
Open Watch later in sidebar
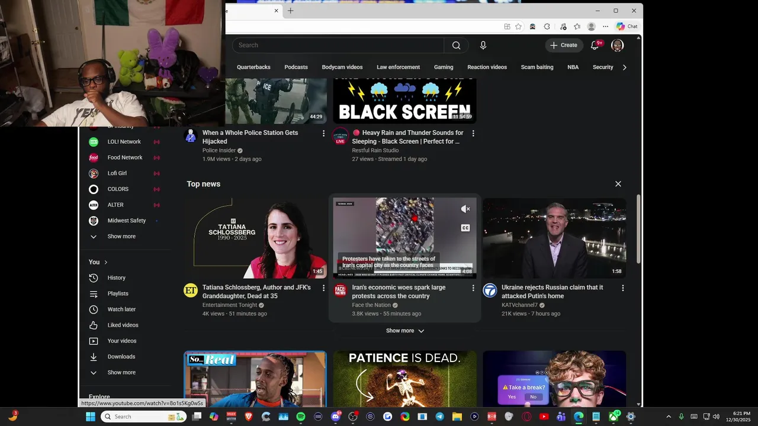click(x=121, y=309)
